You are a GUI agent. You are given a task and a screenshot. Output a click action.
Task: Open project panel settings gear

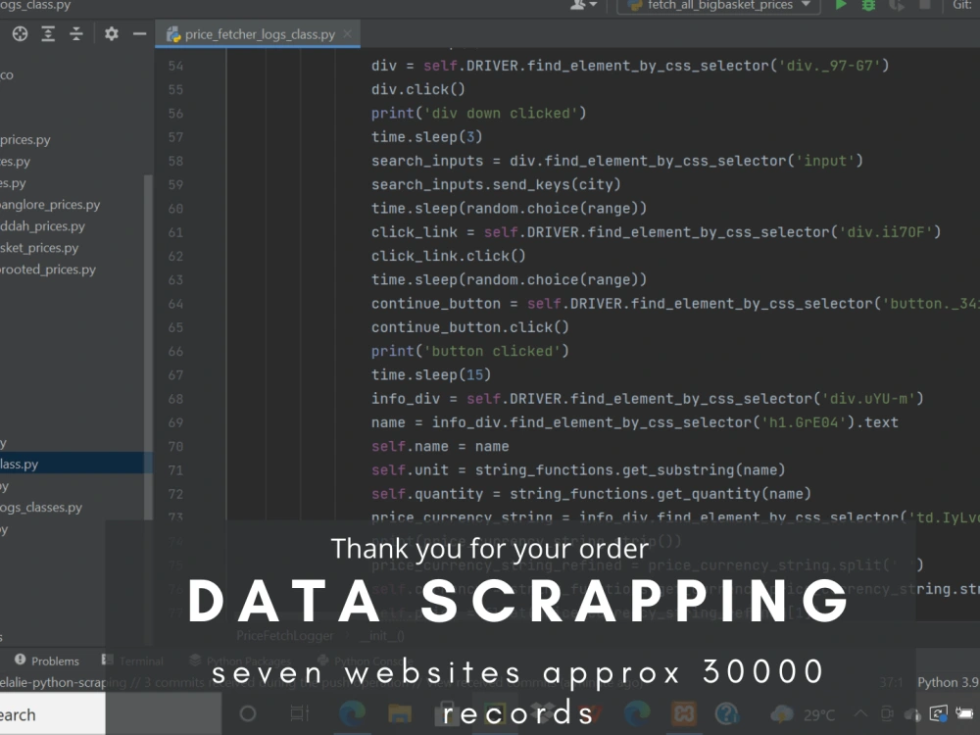112,33
